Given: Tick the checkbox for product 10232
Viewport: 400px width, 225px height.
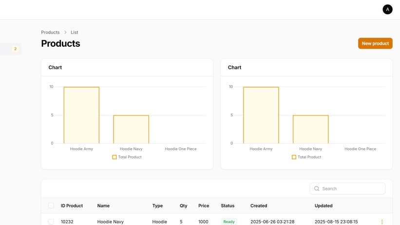Looking at the screenshot, I should click(x=51, y=222).
